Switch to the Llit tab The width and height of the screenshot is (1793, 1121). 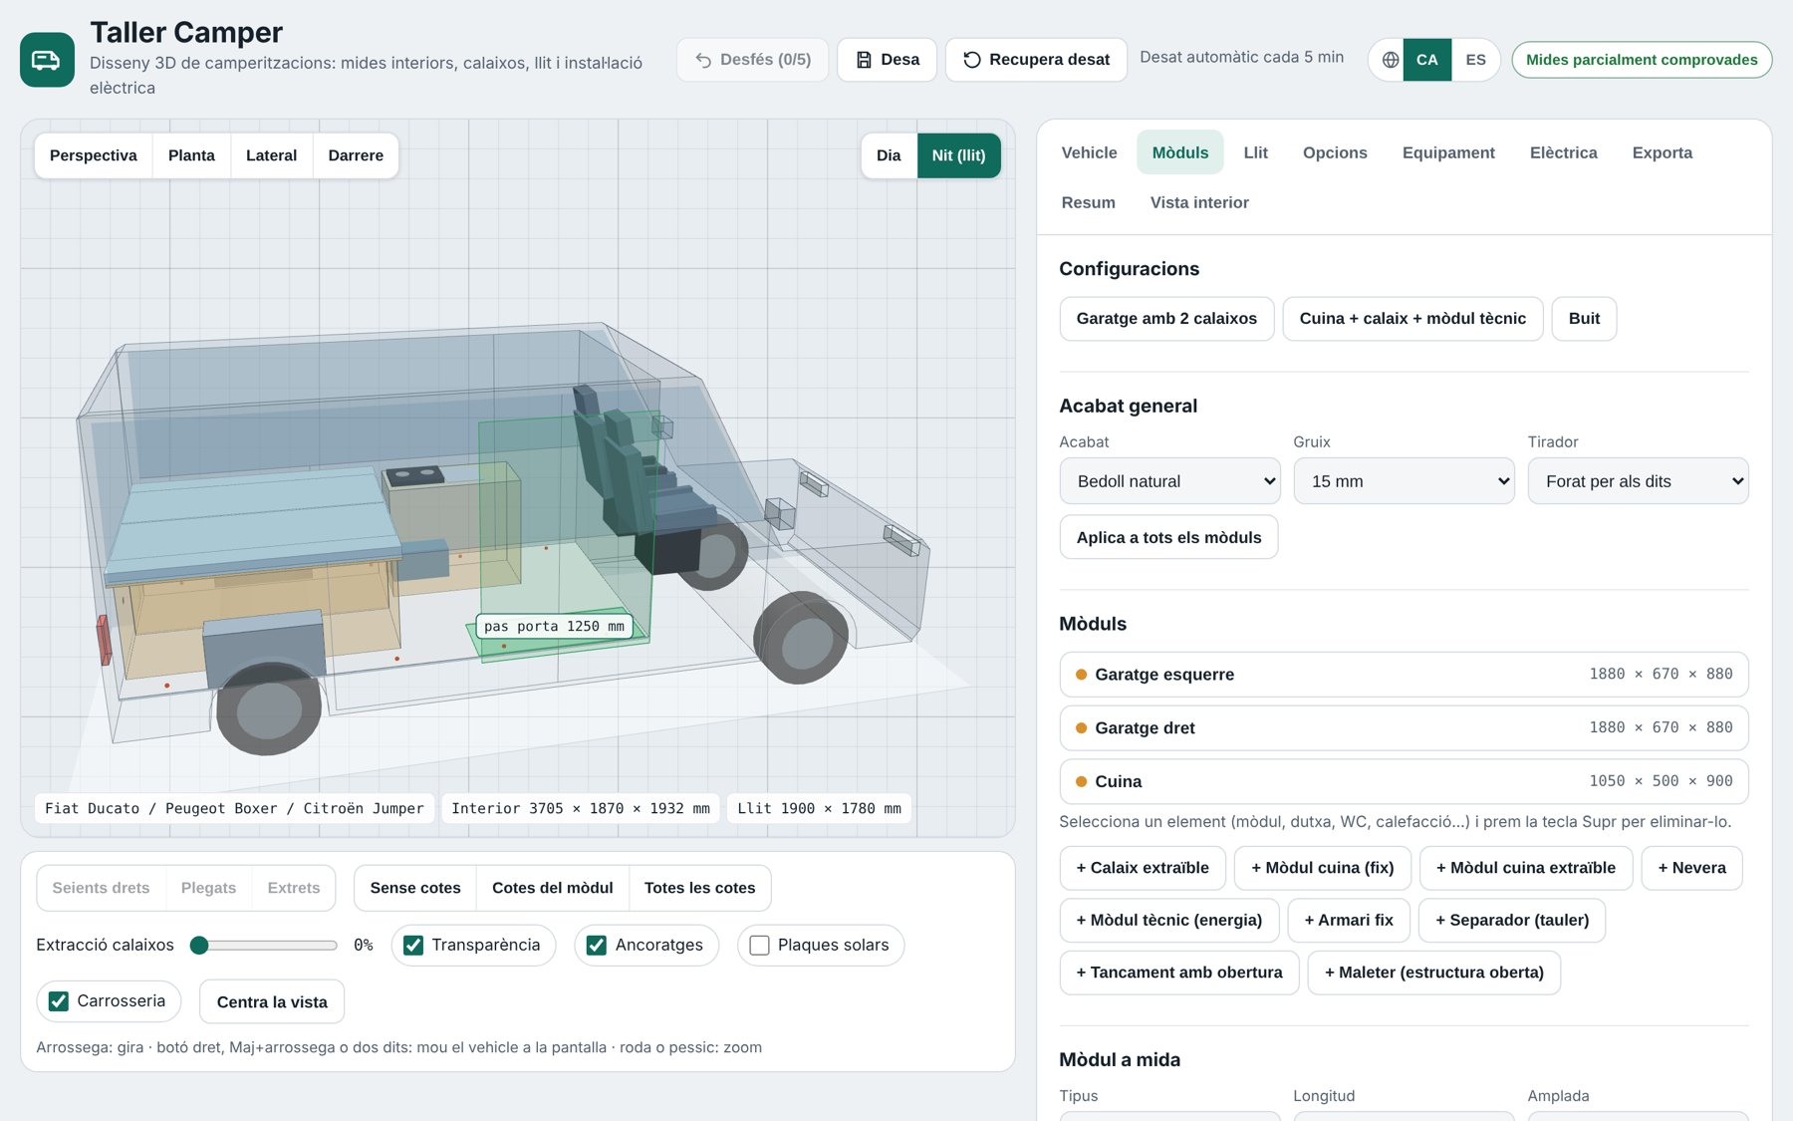[1255, 152]
